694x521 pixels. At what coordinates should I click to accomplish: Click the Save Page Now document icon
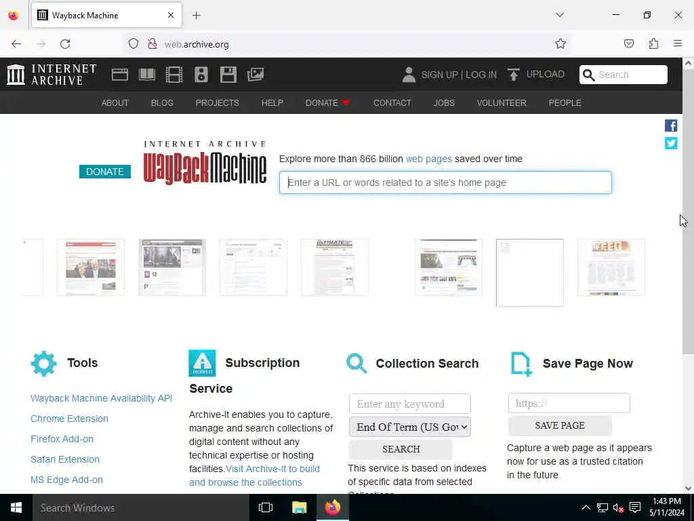[521, 364]
